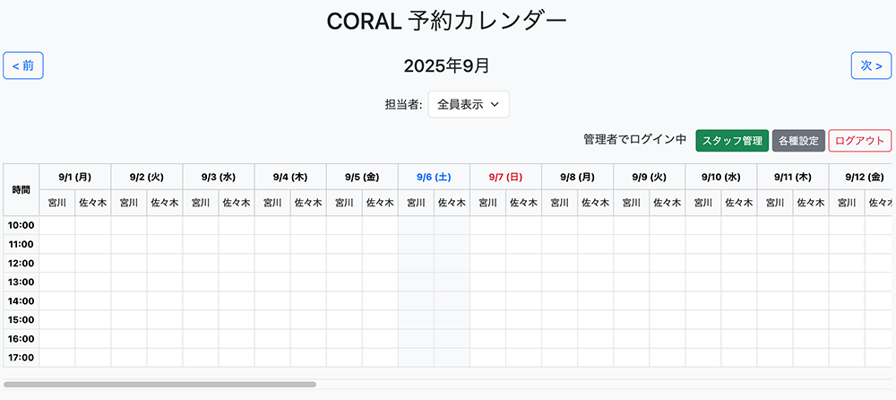Click 宮川 column header under 9/1
The width and height of the screenshot is (896, 400).
[x=57, y=203]
